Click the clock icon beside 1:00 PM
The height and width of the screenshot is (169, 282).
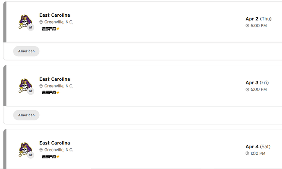[x=247, y=153]
